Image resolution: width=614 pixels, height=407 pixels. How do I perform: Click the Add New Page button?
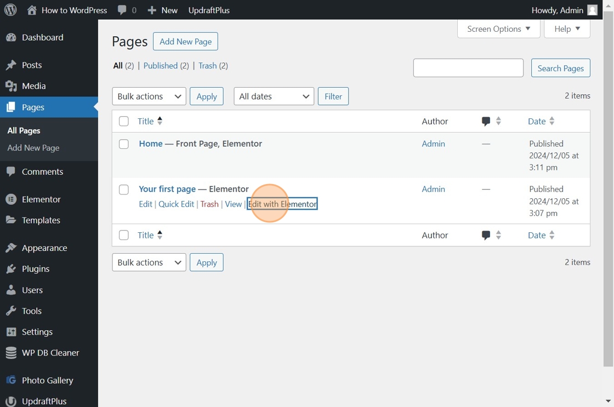[x=186, y=42]
